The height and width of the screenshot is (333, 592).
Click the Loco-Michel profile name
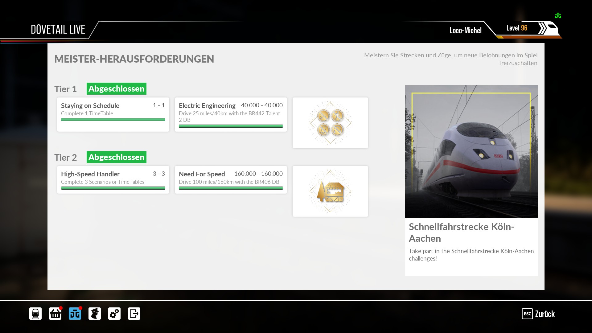[x=465, y=30]
